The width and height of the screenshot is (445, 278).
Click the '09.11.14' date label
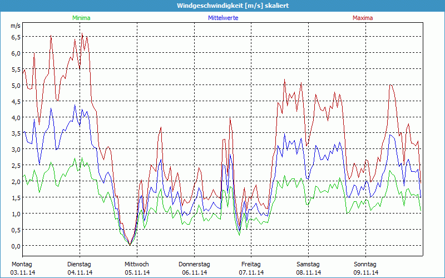click(x=366, y=272)
